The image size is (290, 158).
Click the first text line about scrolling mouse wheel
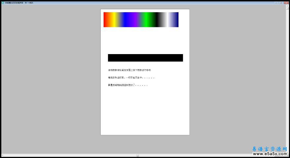[129, 70]
